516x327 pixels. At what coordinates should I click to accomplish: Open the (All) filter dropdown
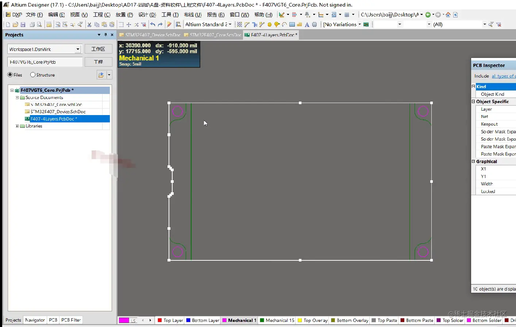(x=485, y=24)
